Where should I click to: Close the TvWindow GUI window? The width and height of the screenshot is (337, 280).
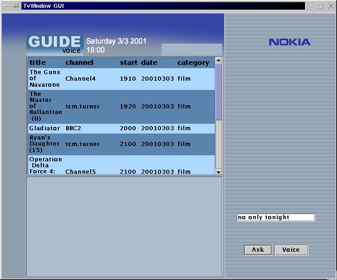coord(331,6)
